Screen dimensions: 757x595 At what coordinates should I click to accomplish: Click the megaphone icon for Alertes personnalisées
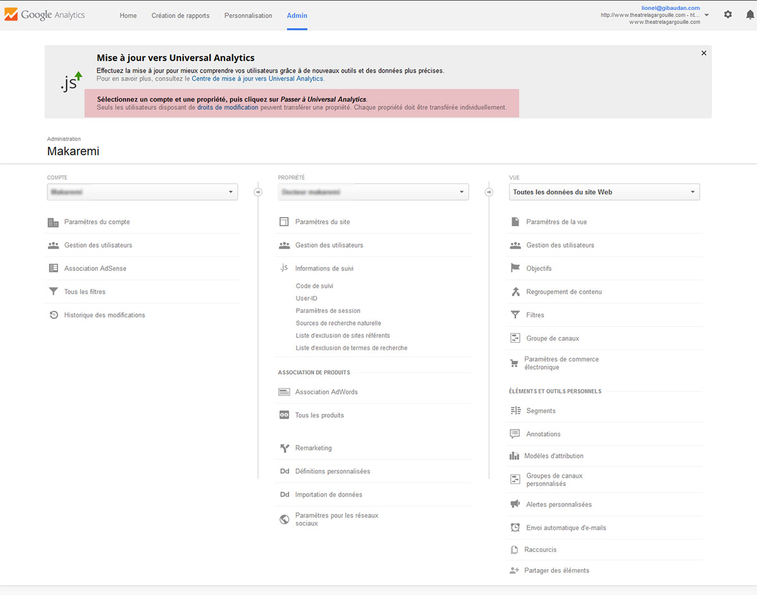click(515, 505)
